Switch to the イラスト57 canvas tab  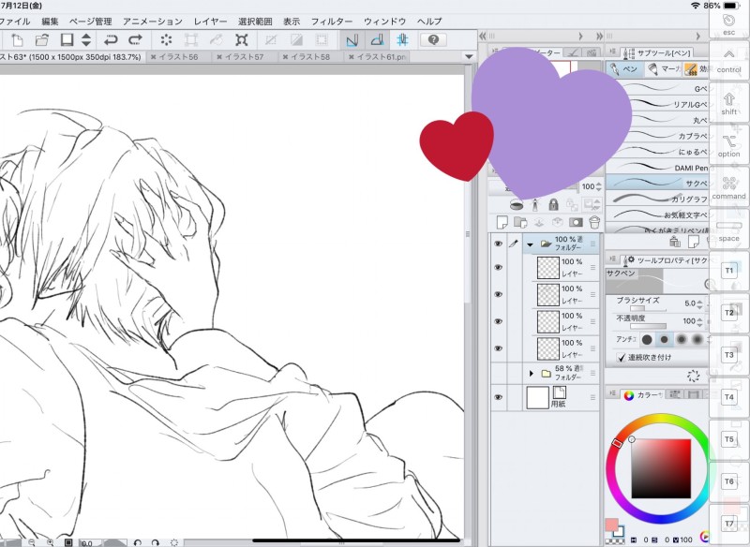click(x=244, y=57)
